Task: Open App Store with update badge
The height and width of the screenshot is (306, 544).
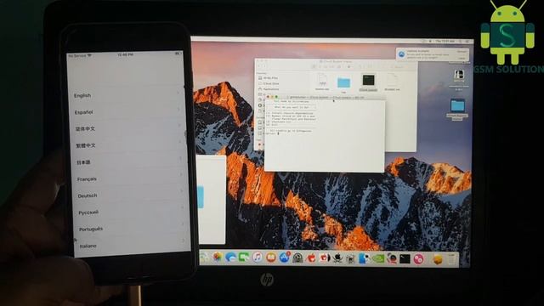Action: [x=285, y=258]
